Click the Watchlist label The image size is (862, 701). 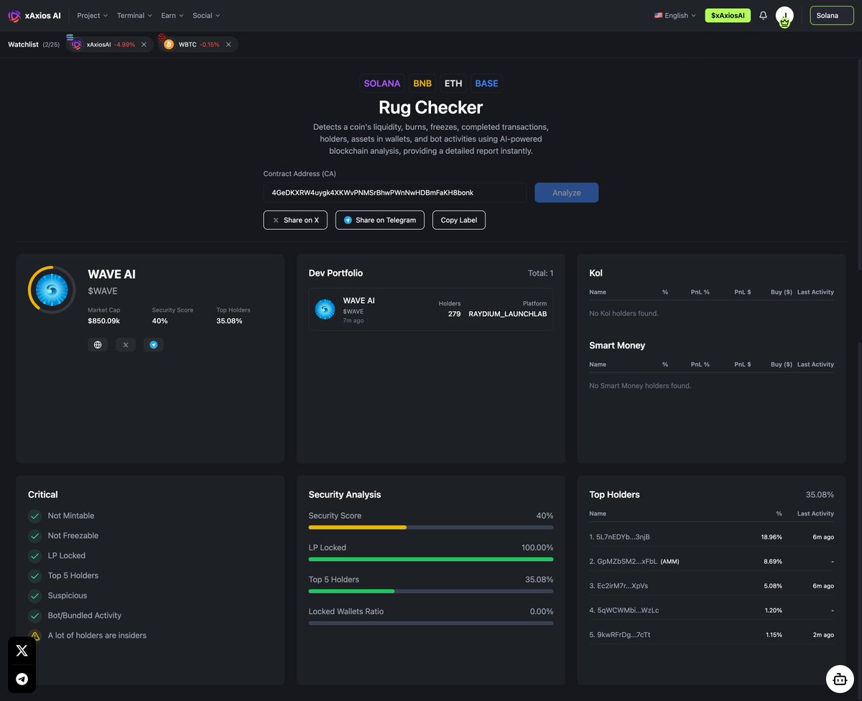(23, 45)
